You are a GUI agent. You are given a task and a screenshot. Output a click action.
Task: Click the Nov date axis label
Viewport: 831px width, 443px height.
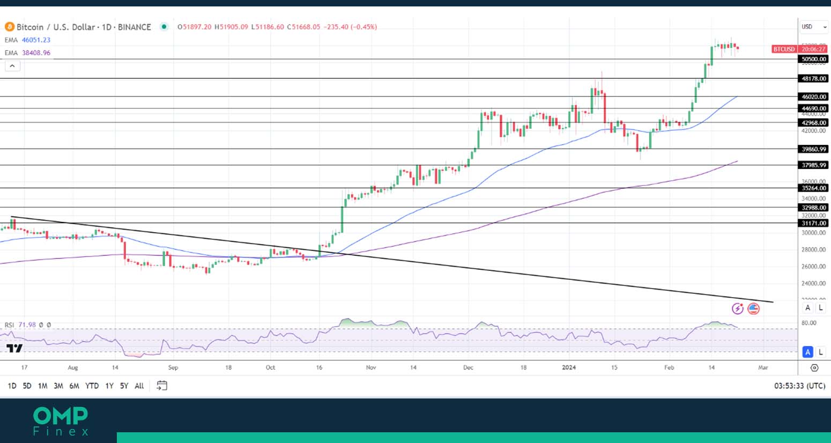pyautogui.click(x=371, y=368)
